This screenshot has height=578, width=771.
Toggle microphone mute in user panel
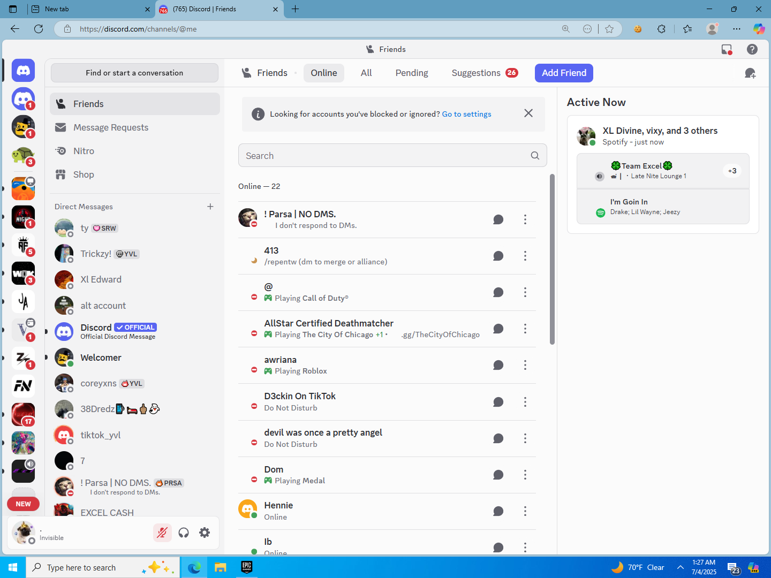162,533
